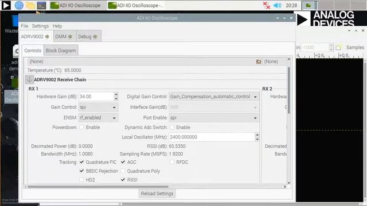Uncheck the AGC tracking checkbox
The width and height of the screenshot is (367, 206).
click(123, 162)
